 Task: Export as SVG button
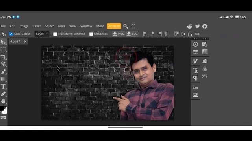(132, 34)
